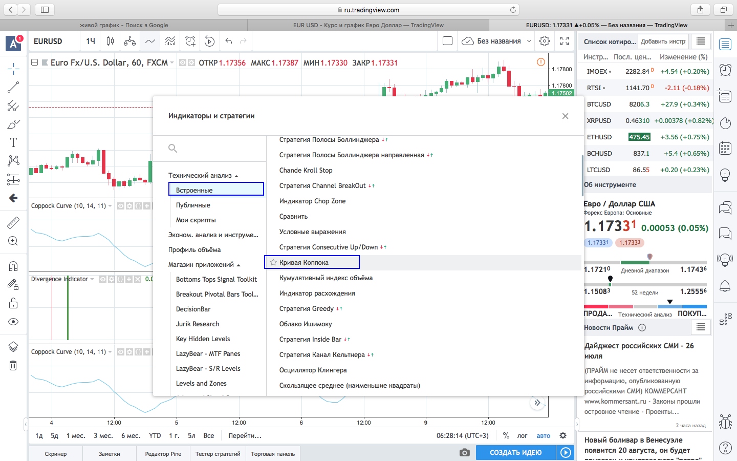Click the СОЗДАТЬ ИДЕЮ button
Screen dimensions: 737x461
pos(515,452)
